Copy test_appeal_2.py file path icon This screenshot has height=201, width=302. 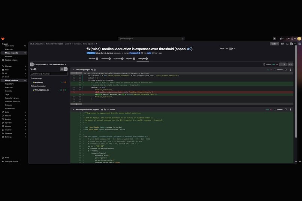point(105,109)
